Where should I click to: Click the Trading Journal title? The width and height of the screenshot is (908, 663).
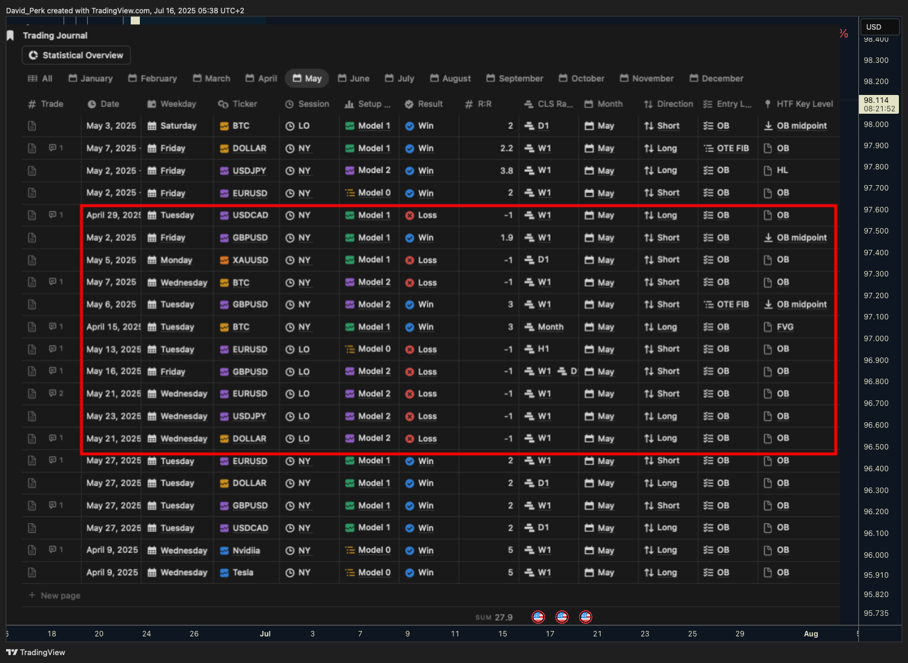tap(55, 36)
